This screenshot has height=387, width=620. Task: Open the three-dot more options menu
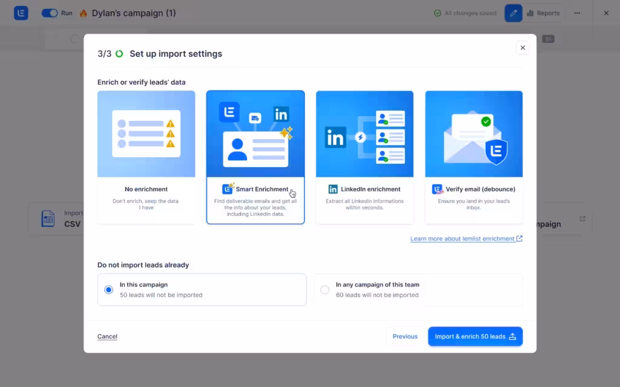click(x=577, y=13)
